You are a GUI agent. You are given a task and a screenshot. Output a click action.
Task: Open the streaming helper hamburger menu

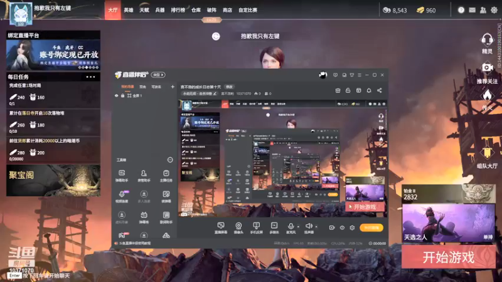click(x=360, y=75)
